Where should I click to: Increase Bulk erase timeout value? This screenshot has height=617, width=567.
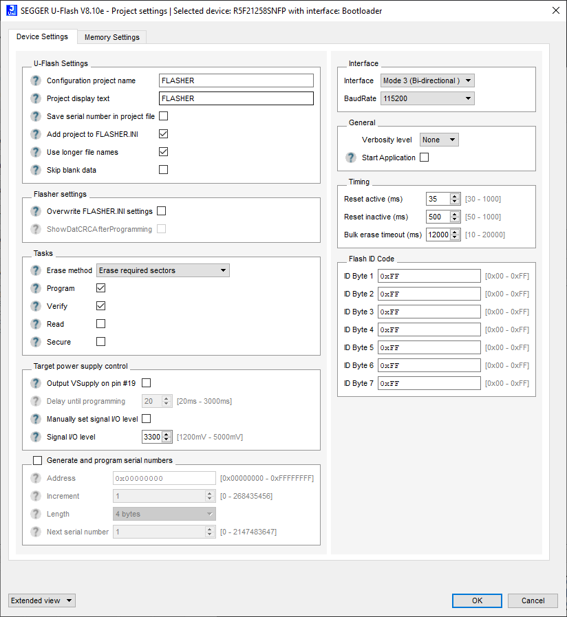coord(455,232)
